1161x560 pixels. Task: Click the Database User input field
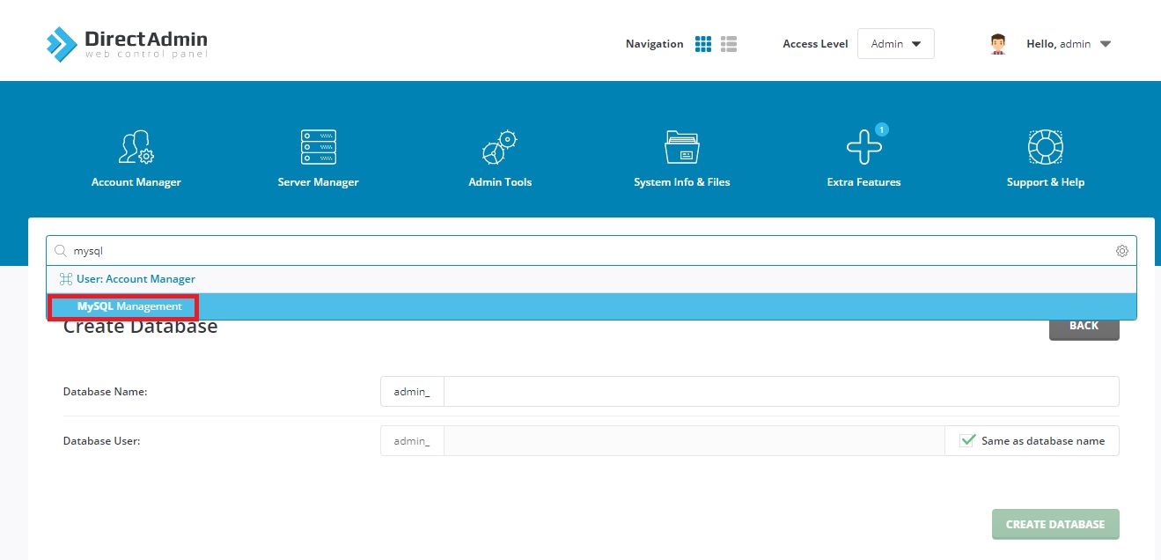(x=694, y=441)
